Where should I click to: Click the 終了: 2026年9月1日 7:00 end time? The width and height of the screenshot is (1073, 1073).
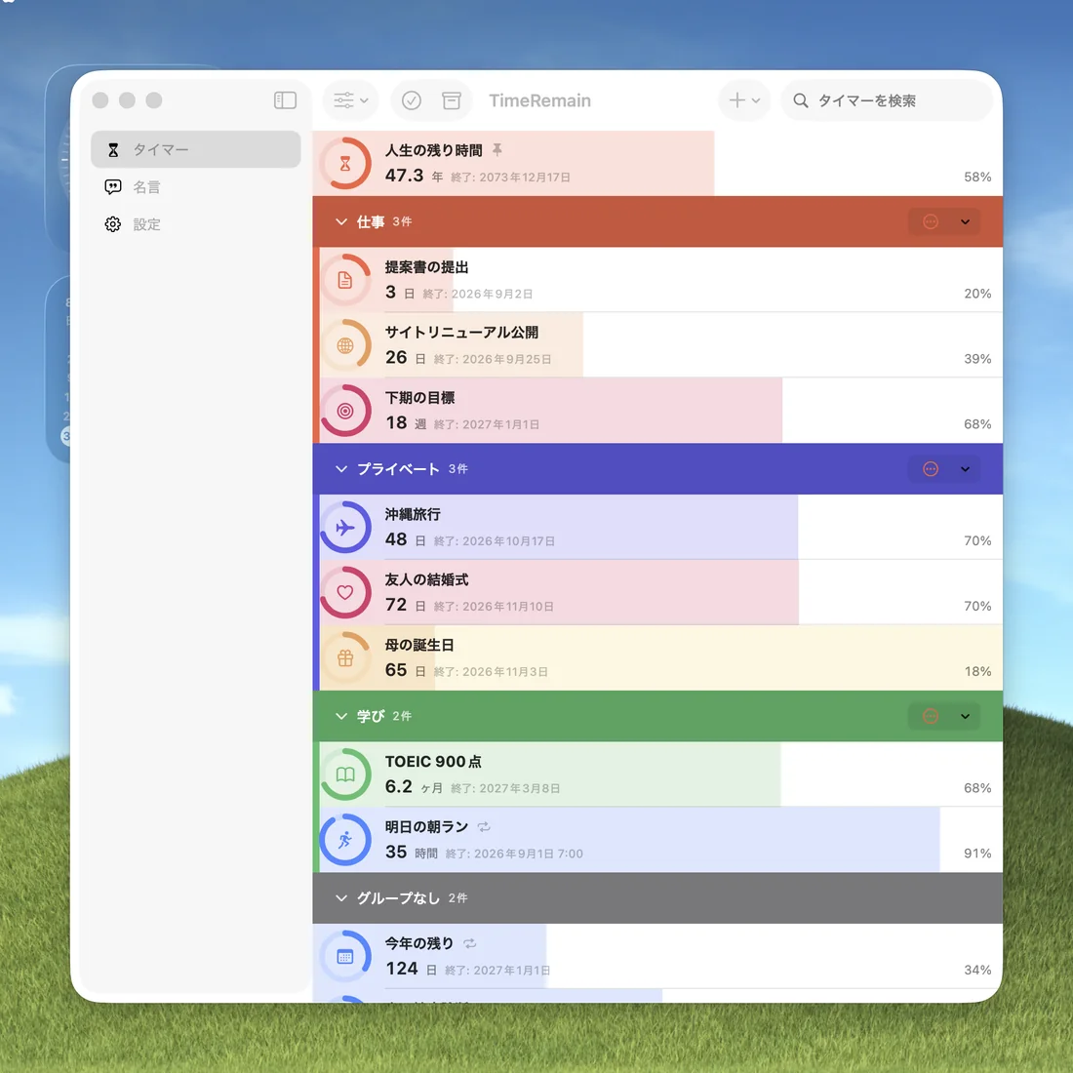514,854
